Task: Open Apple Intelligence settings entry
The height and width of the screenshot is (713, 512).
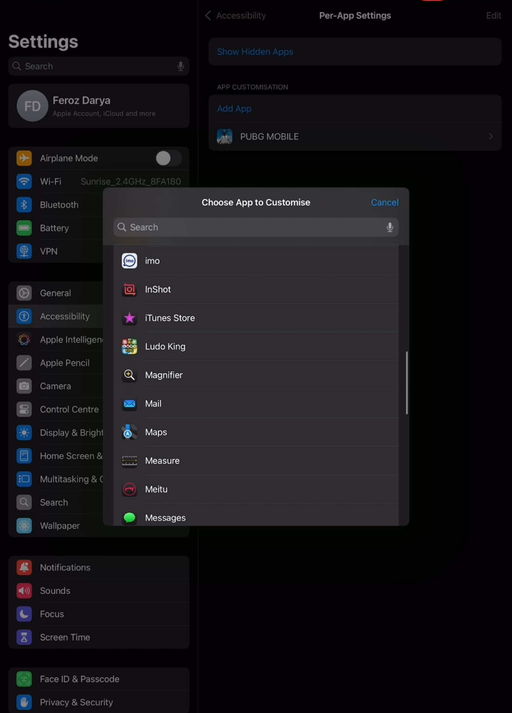Action: (56, 340)
